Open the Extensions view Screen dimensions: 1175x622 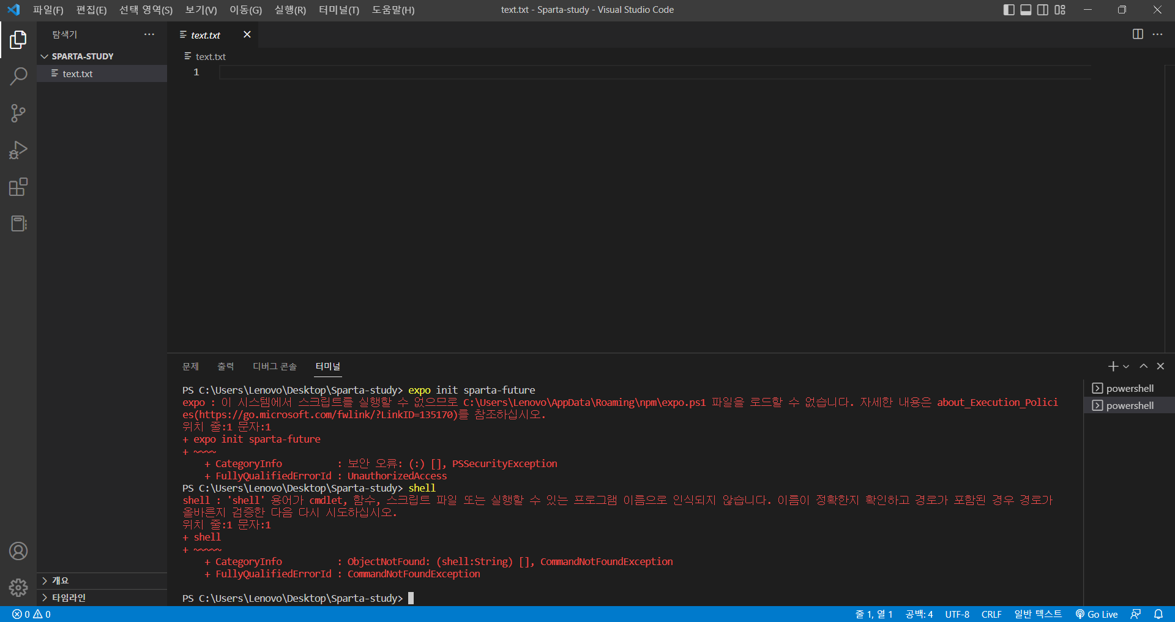[18, 187]
